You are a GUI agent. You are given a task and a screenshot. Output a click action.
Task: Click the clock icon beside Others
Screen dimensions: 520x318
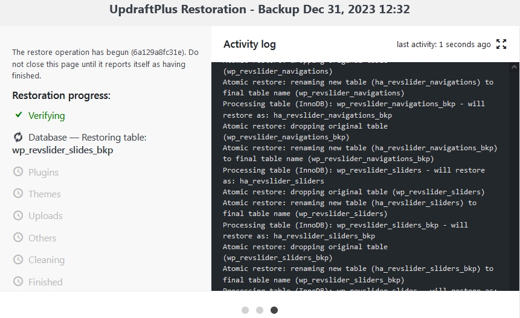point(18,238)
